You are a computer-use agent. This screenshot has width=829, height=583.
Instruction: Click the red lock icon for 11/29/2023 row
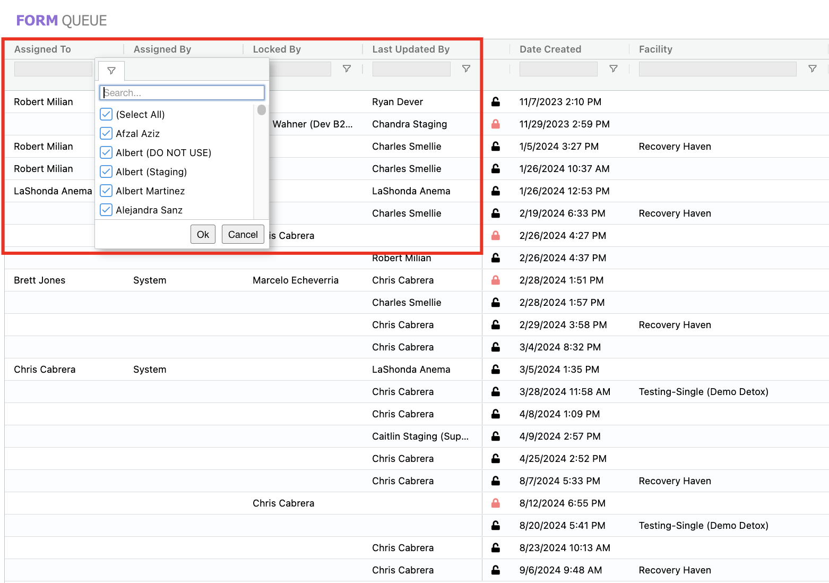[x=495, y=124]
